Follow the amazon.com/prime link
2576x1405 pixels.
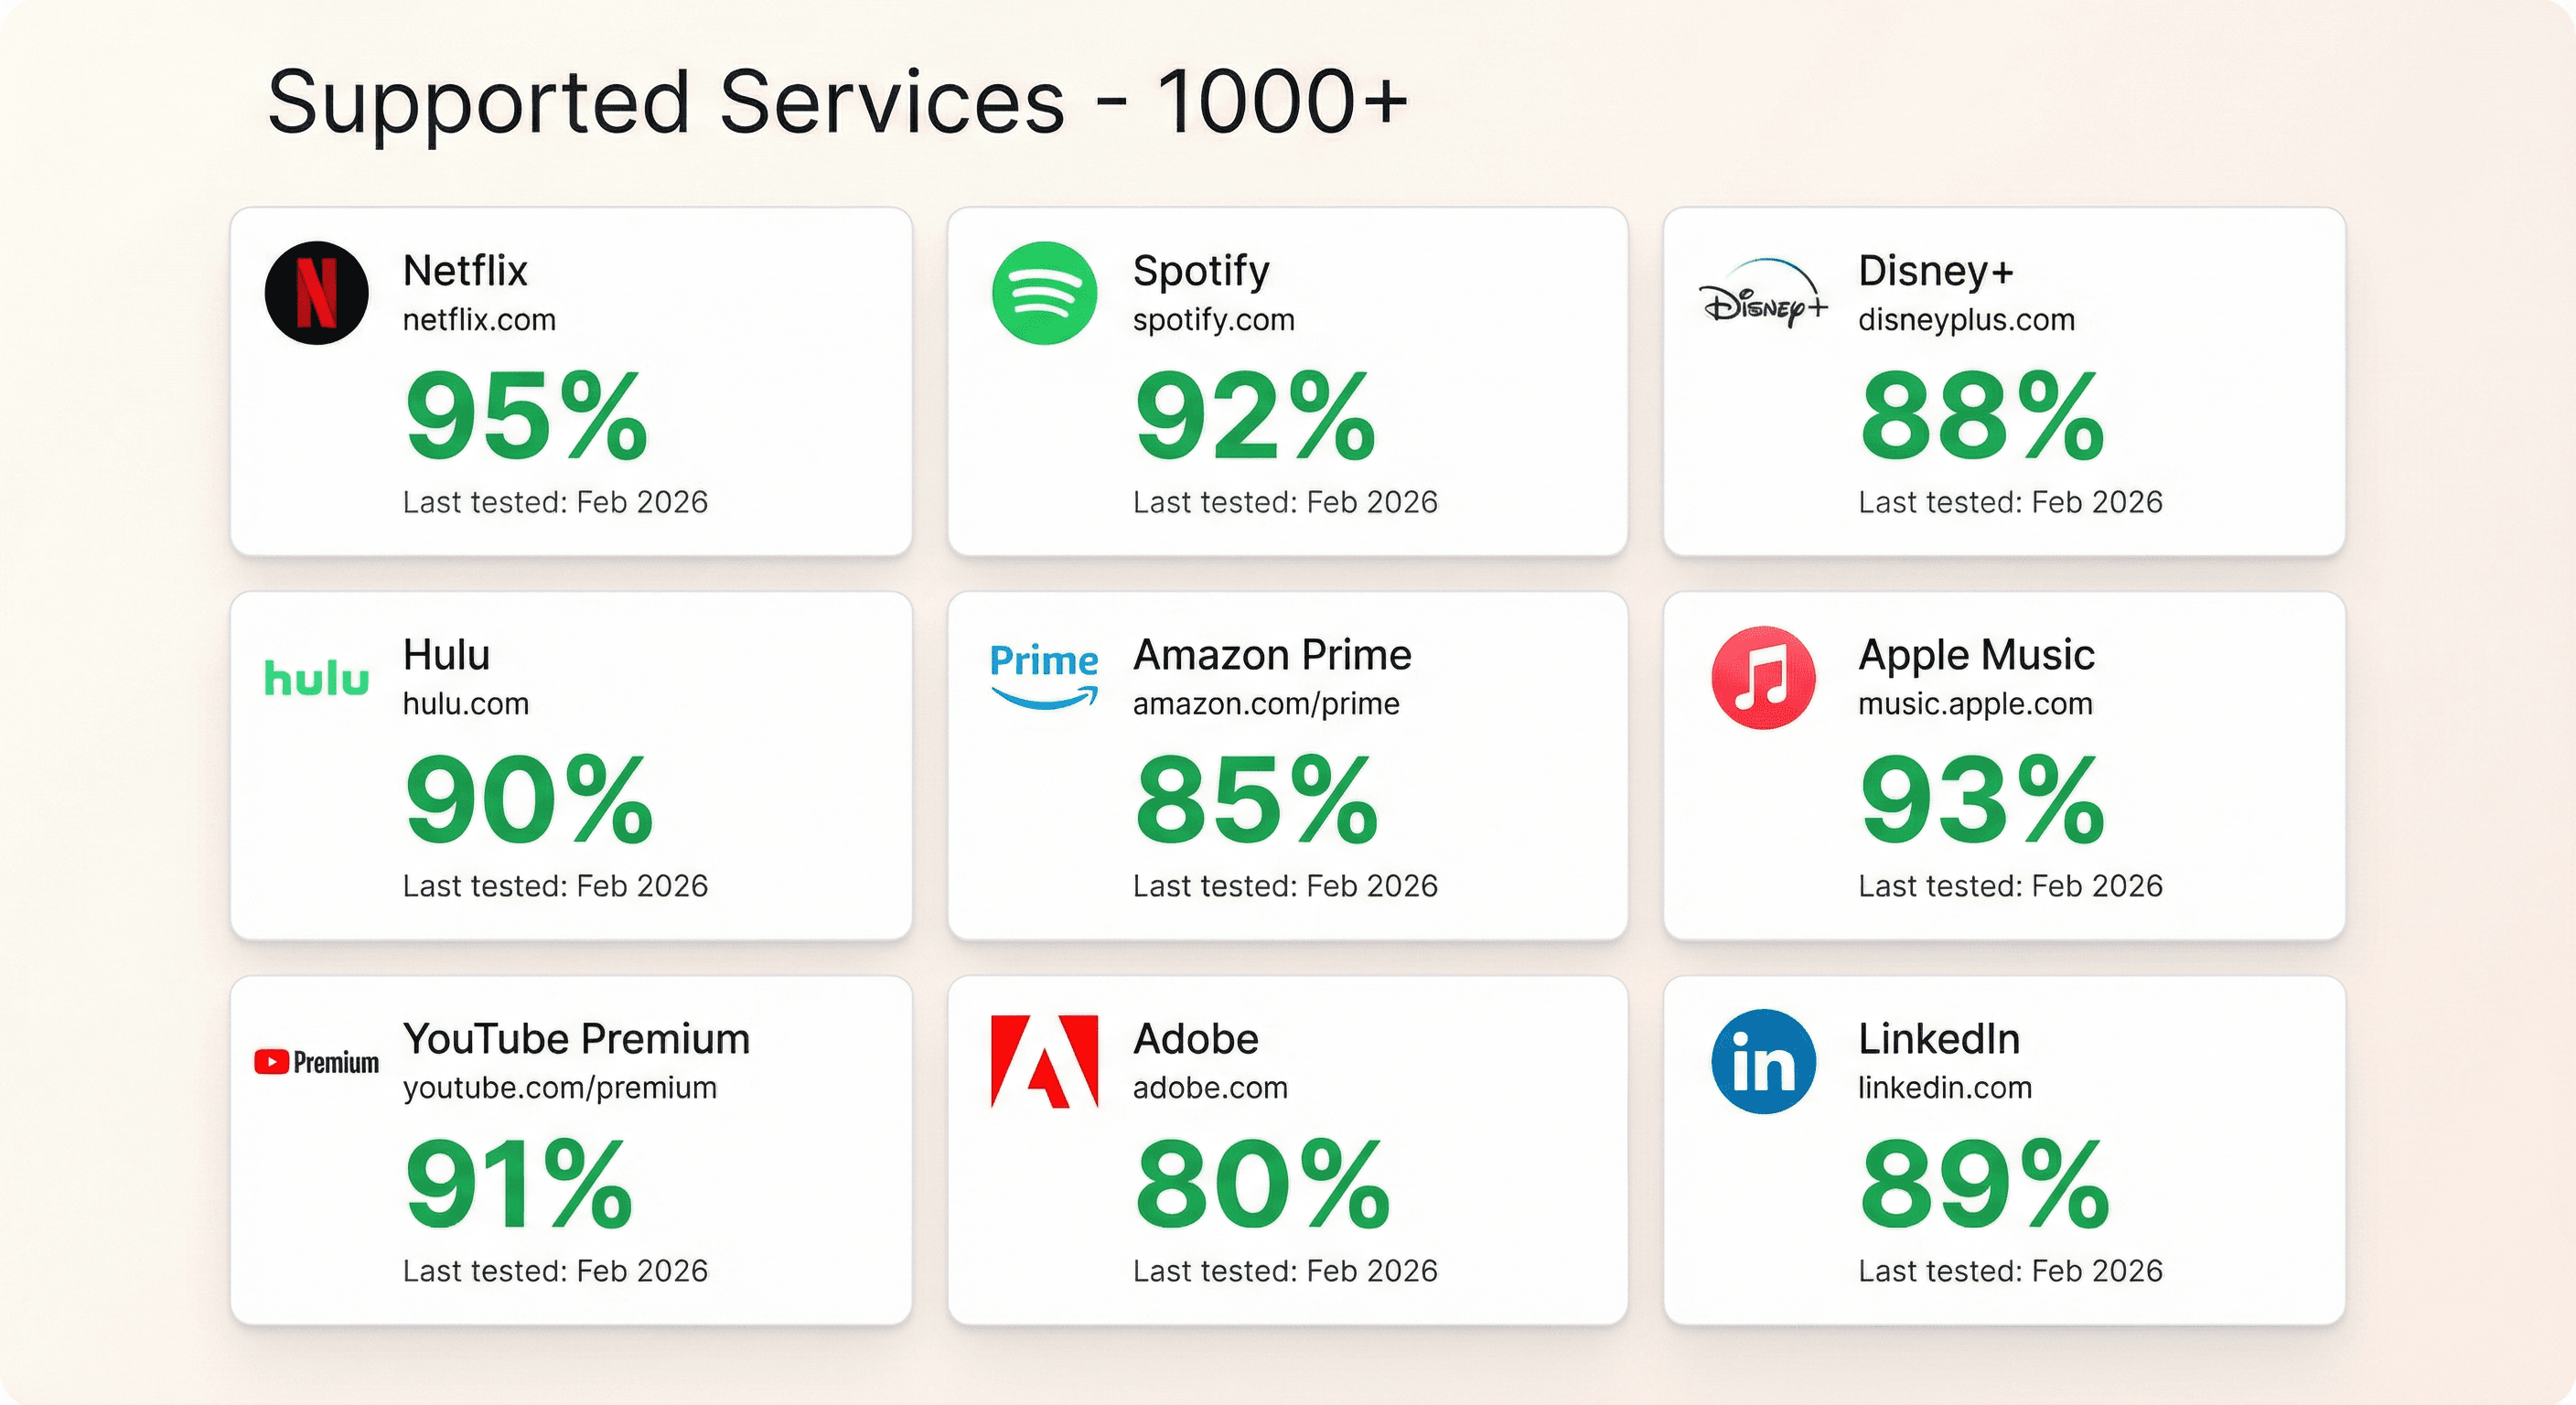tap(1266, 704)
